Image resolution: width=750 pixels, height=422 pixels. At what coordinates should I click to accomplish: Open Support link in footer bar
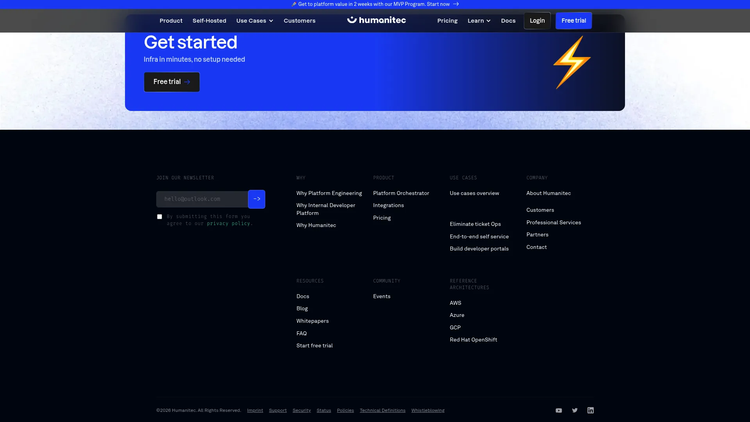[278, 410]
